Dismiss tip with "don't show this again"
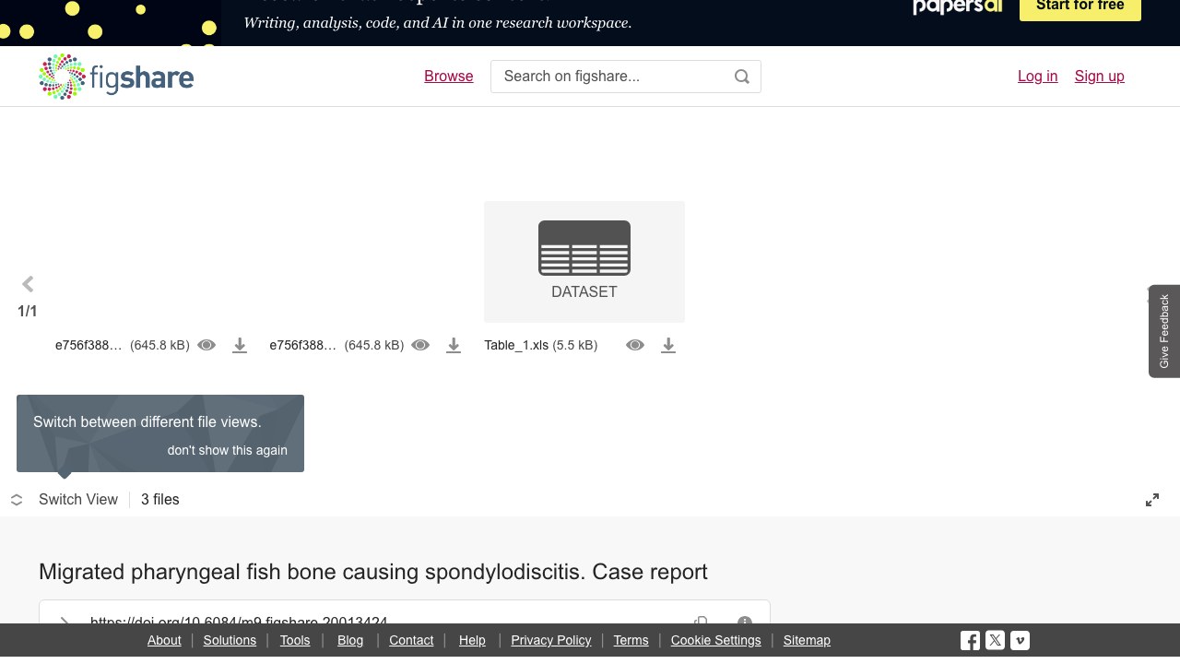1180x664 pixels. pyautogui.click(x=228, y=450)
